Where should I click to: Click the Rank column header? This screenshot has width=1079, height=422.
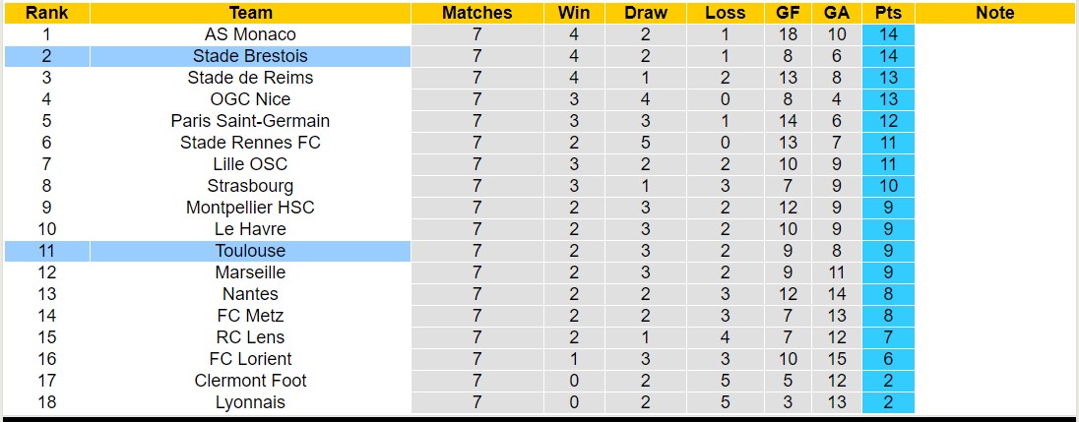(45, 13)
